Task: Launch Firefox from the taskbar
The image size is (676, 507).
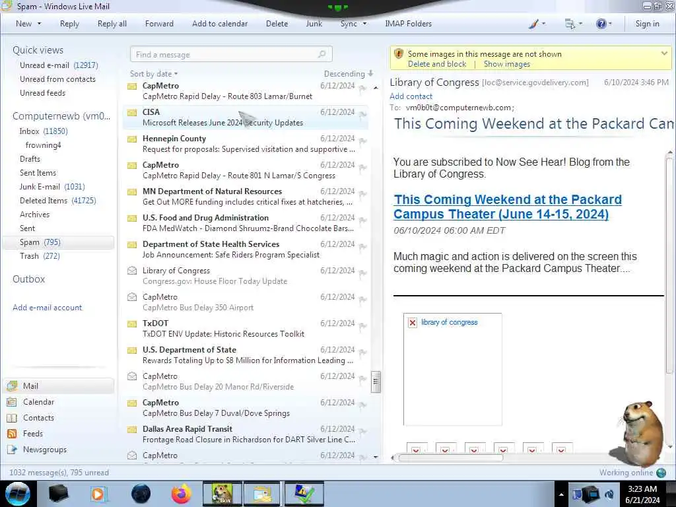Action: 181,494
